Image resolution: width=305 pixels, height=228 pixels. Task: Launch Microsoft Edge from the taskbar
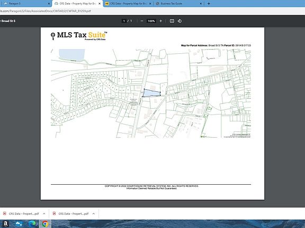[x=32, y=224]
